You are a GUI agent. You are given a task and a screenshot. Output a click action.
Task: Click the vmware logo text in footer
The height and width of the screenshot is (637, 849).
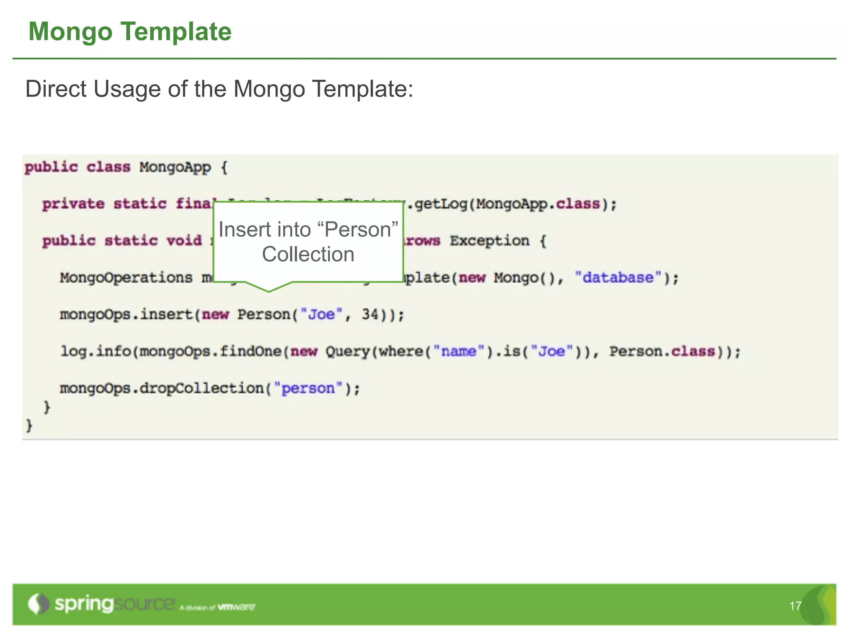click(x=236, y=607)
